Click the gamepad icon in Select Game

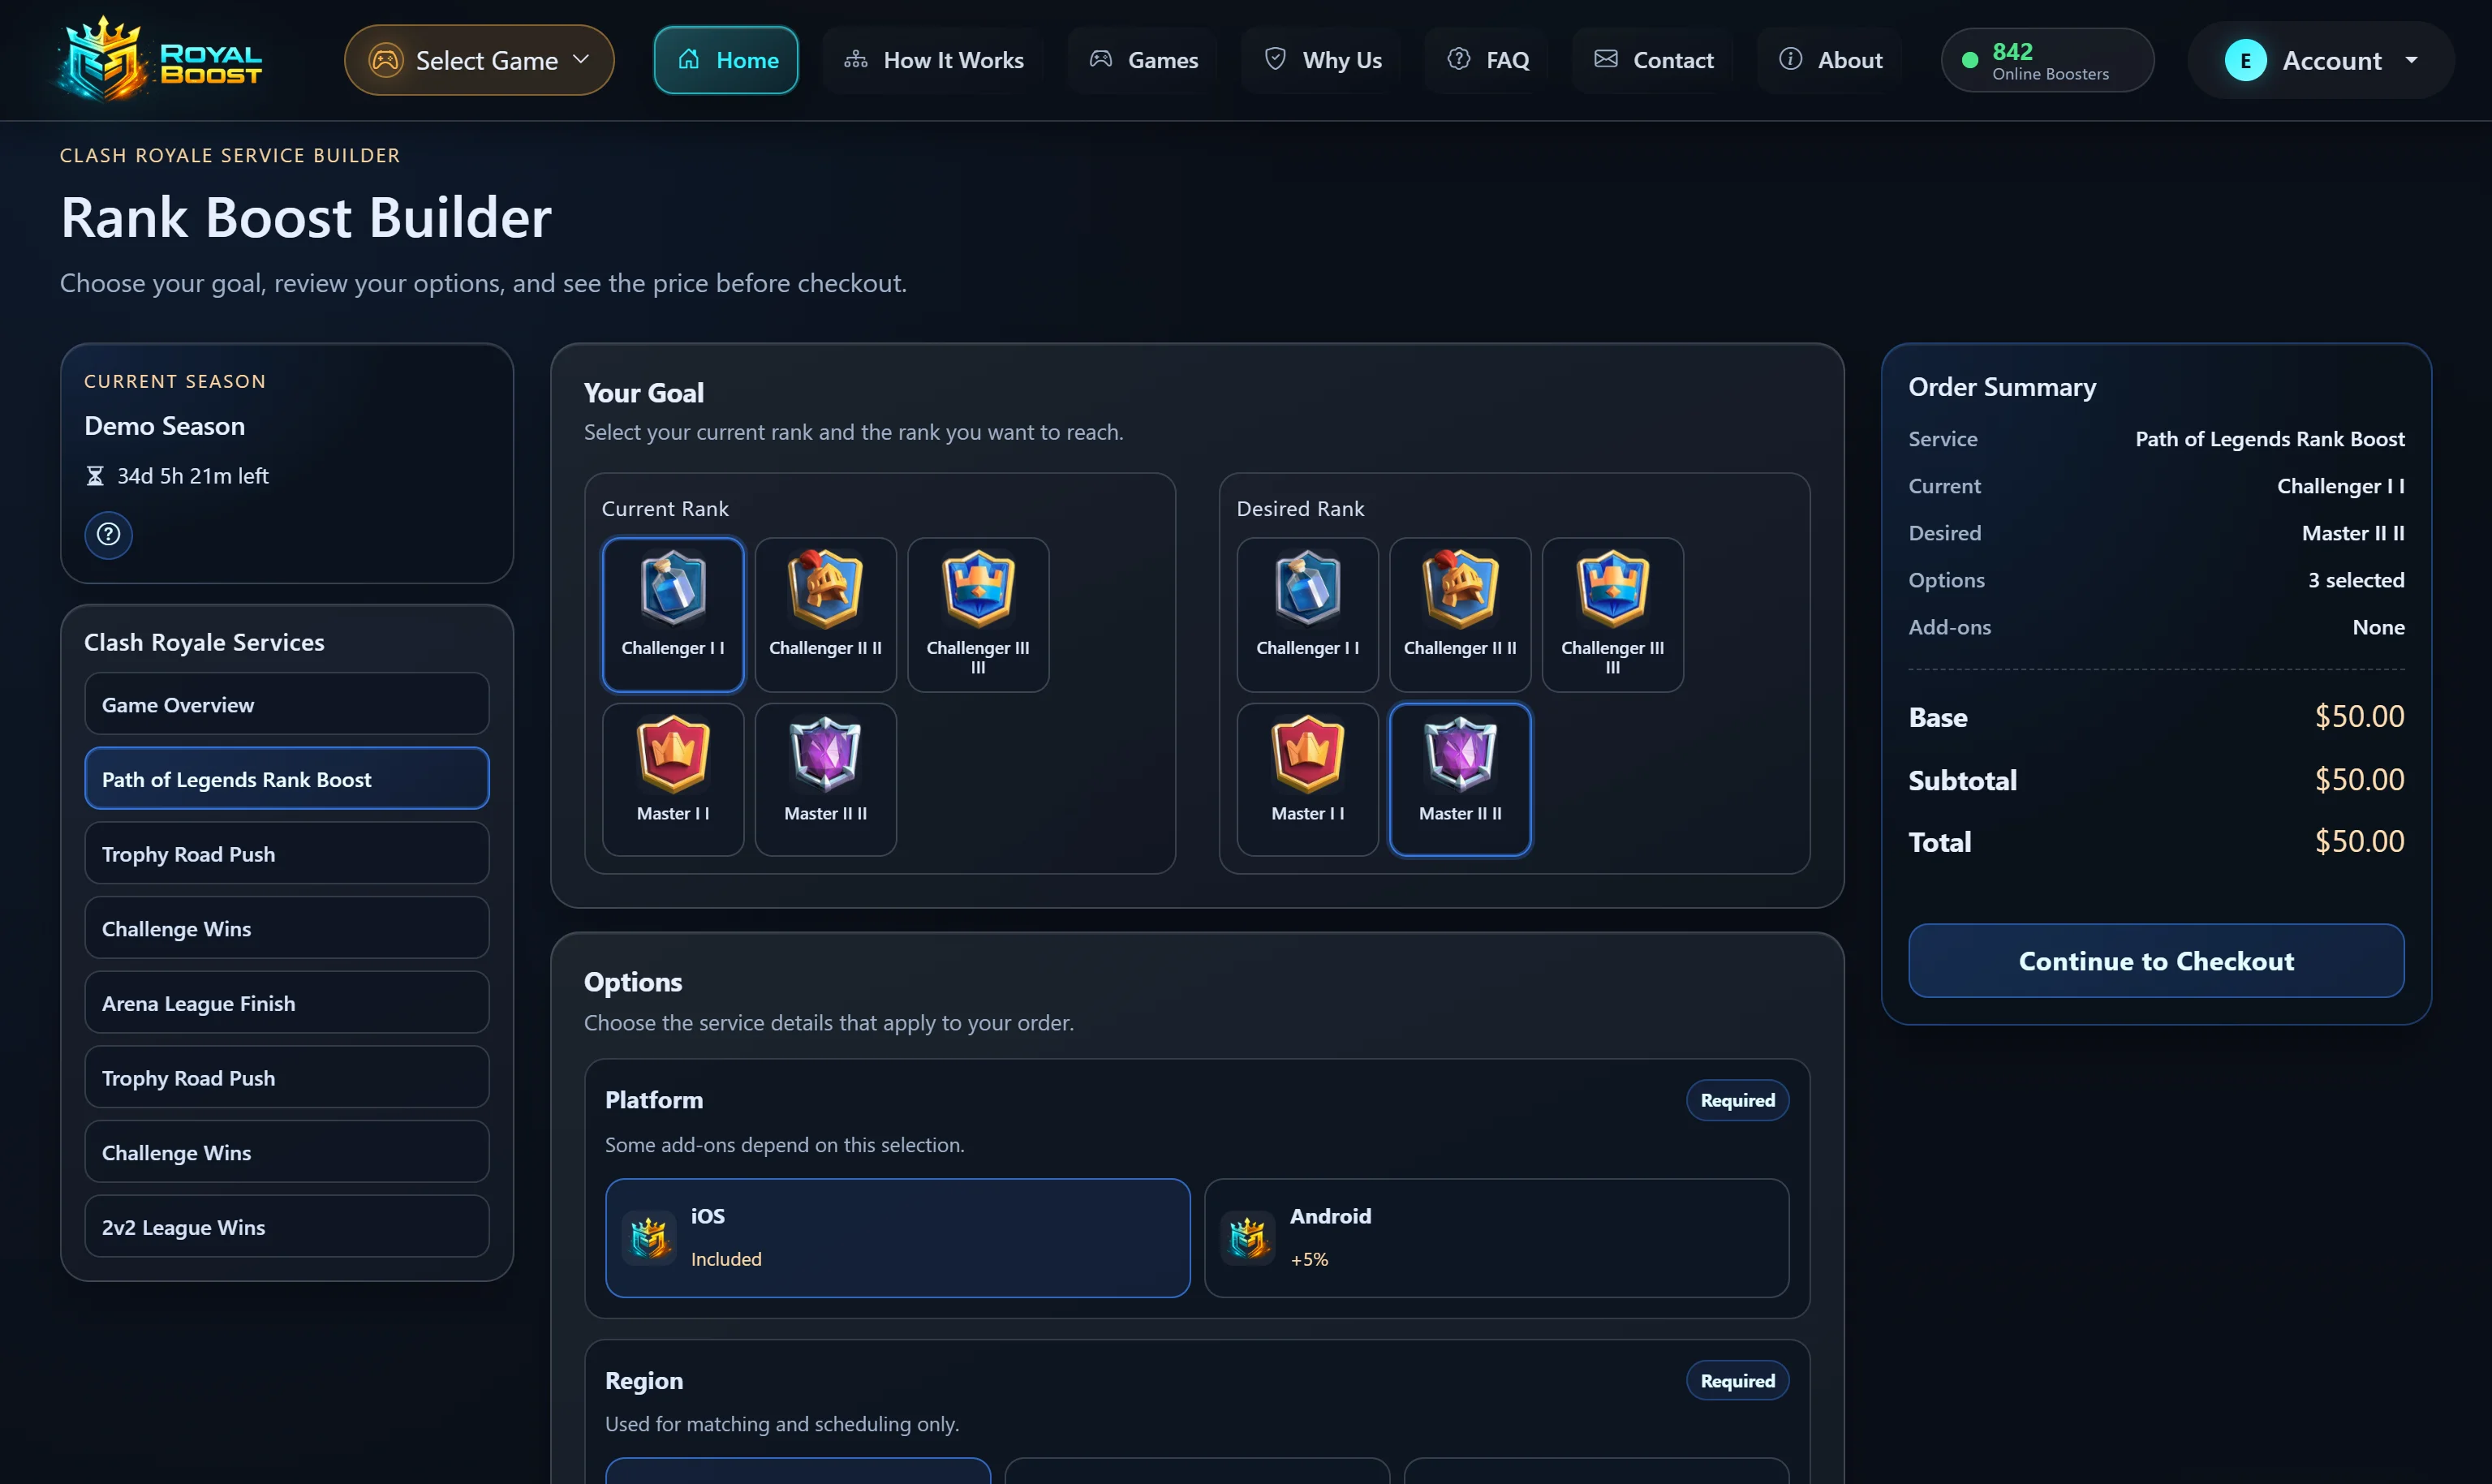tap(386, 60)
